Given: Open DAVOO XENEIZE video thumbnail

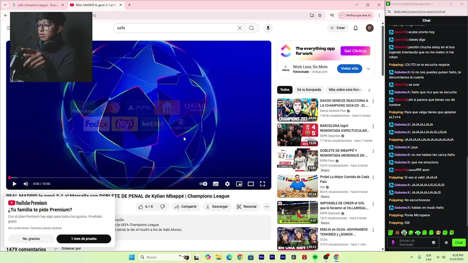Looking at the screenshot, I should [x=298, y=110].
